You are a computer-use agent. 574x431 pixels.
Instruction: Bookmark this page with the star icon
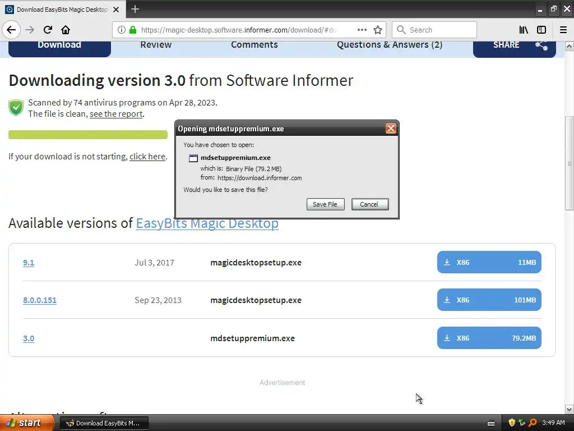pyautogui.click(x=378, y=30)
